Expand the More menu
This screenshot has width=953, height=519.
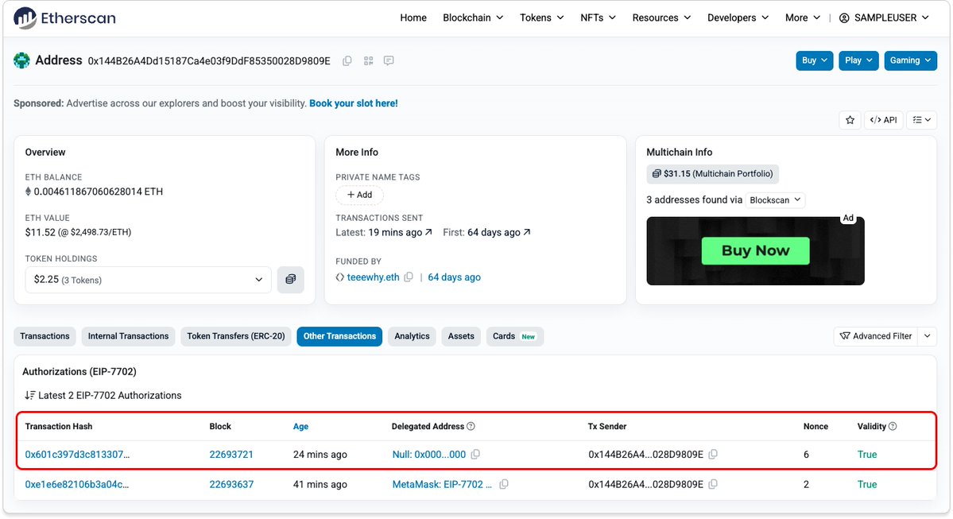tap(803, 17)
